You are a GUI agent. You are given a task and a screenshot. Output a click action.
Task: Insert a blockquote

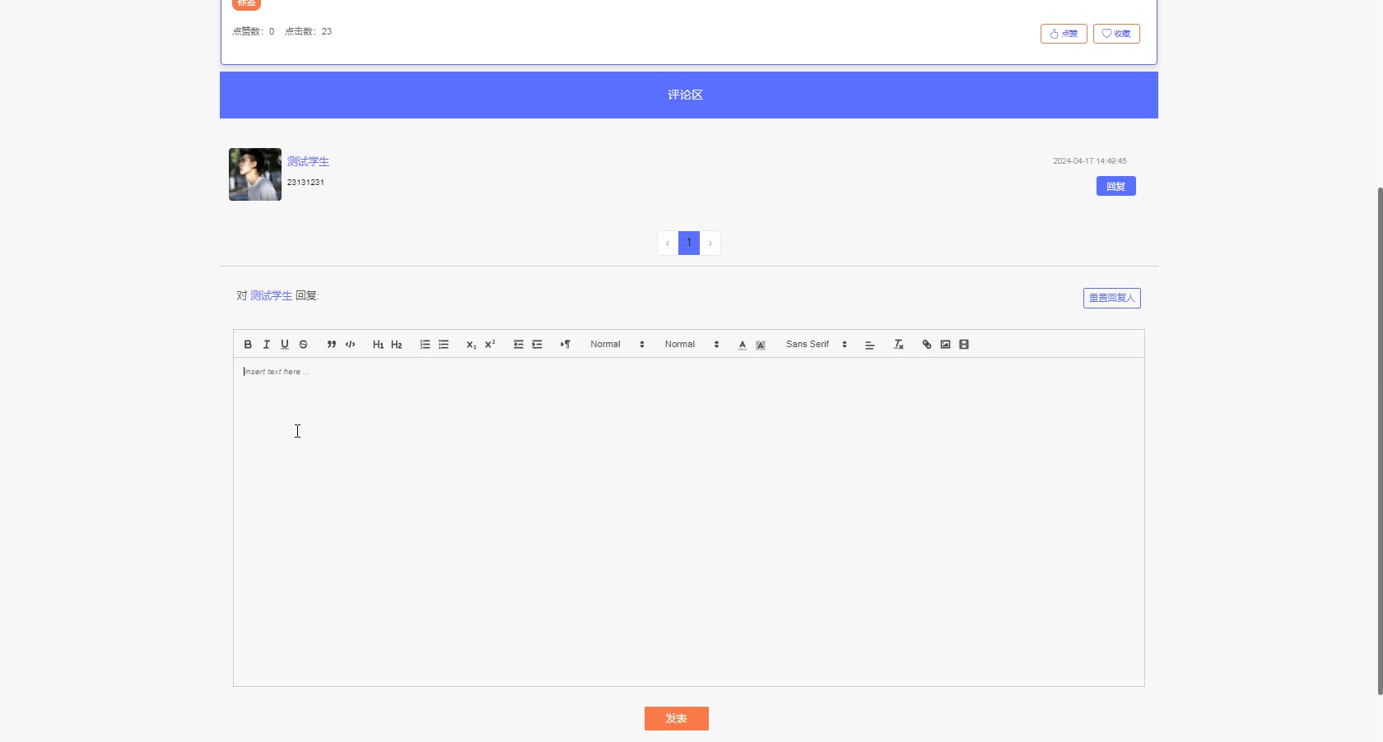332,345
